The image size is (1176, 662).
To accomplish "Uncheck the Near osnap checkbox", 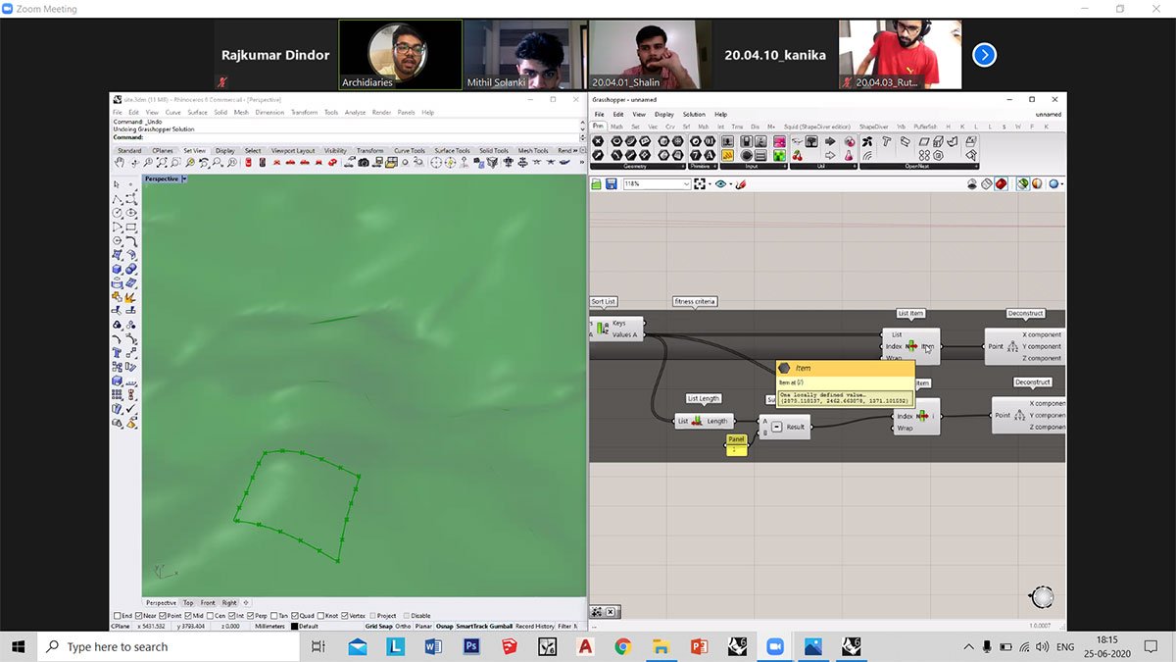I will point(137,616).
